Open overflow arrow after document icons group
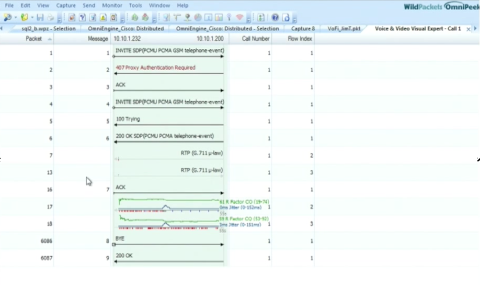480x285 pixels. [122, 19]
